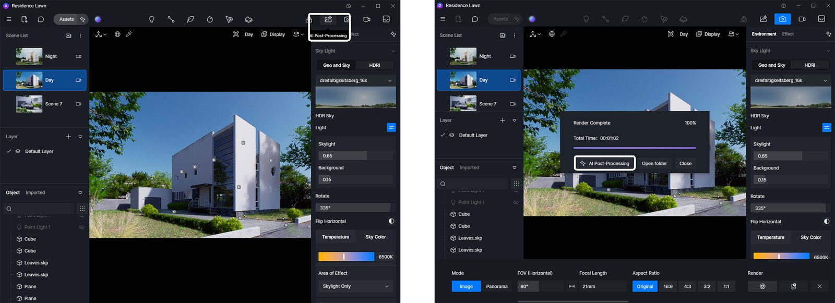
Task: Toggle Point Light 1 visibility in left window
Action: [x=82, y=227]
